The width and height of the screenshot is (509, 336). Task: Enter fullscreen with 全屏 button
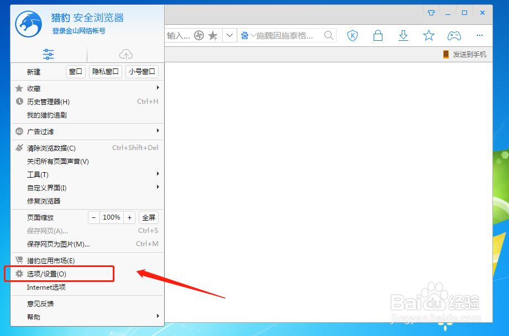click(x=149, y=217)
